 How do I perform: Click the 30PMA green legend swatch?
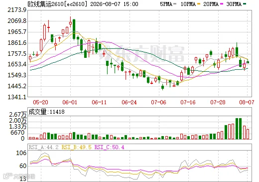click(x=245, y=4)
